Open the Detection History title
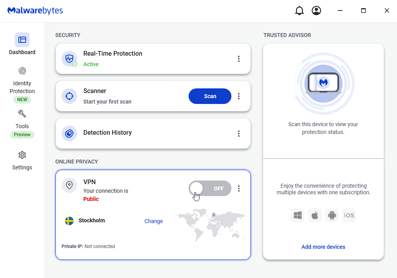Viewport: 397px width, 278px height. (108, 132)
